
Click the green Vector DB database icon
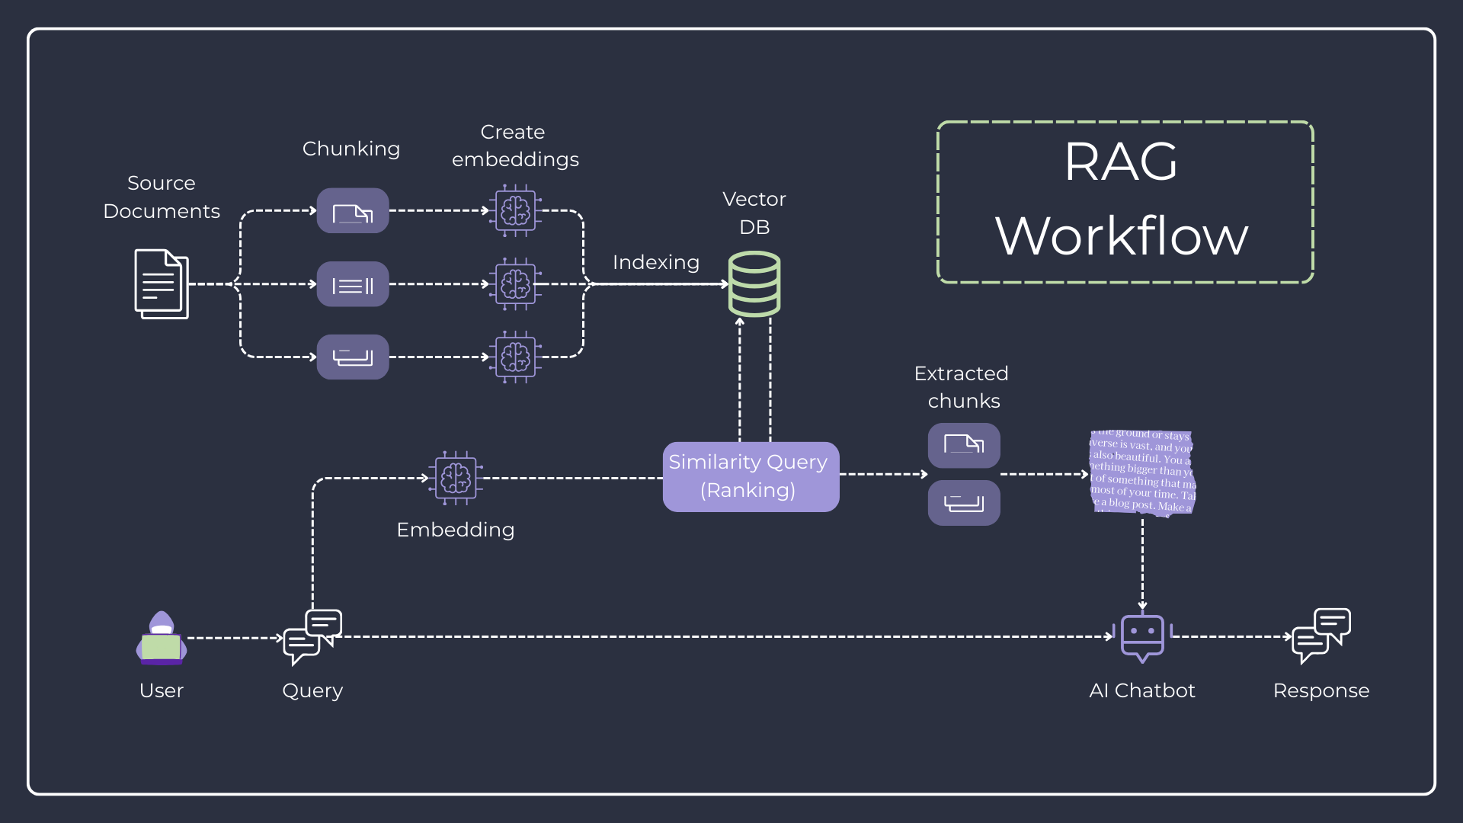coord(754,283)
